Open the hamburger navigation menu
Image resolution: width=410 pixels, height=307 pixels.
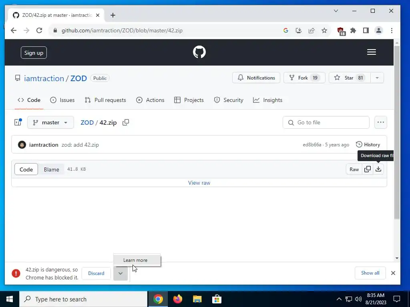pyautogui.click(x=371, y=52)
